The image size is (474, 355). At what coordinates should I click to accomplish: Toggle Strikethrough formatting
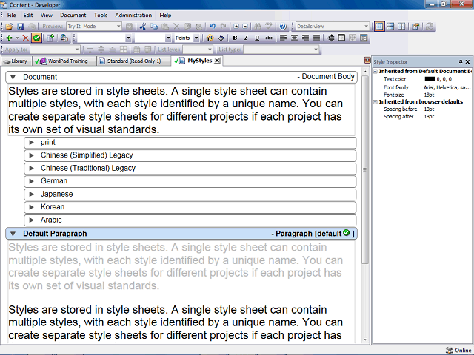[x=268, y=38]
